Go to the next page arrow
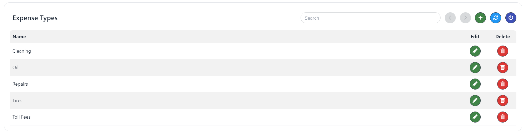The width and height of the screenshot is (524, 133). click(x=465, y=18)
